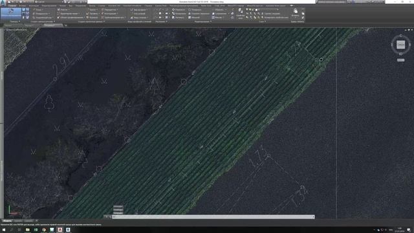
Task: Open the Feature Line tool
Action: [x=69, y=14]
